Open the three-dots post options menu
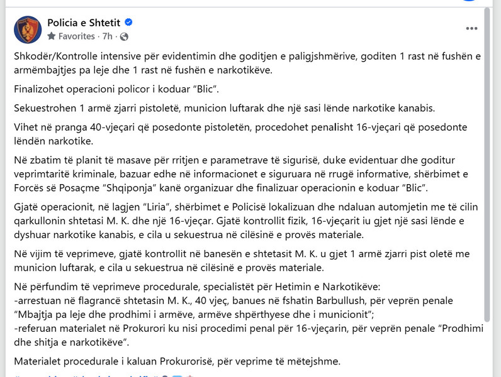501x377 pixels. coord(471,28)
